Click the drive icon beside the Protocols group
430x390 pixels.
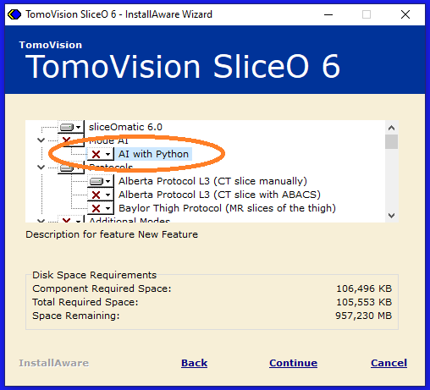click(67, 168)
